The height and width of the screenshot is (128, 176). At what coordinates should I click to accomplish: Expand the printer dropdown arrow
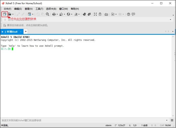57,14
